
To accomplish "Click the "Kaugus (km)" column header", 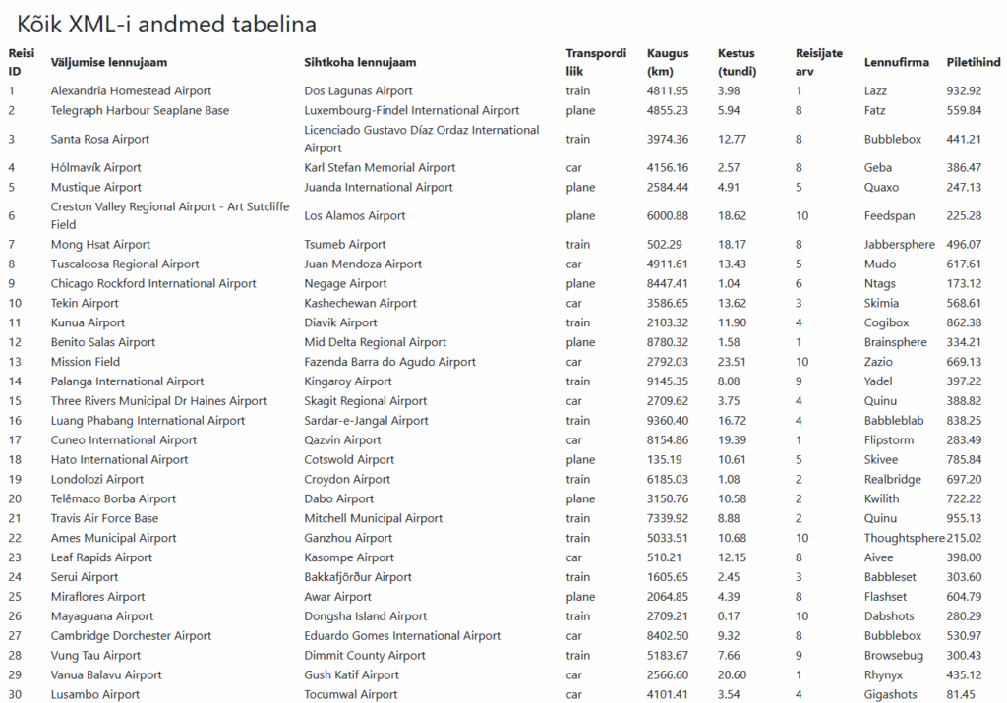I will pyautogui.click(x=668, y=62).
